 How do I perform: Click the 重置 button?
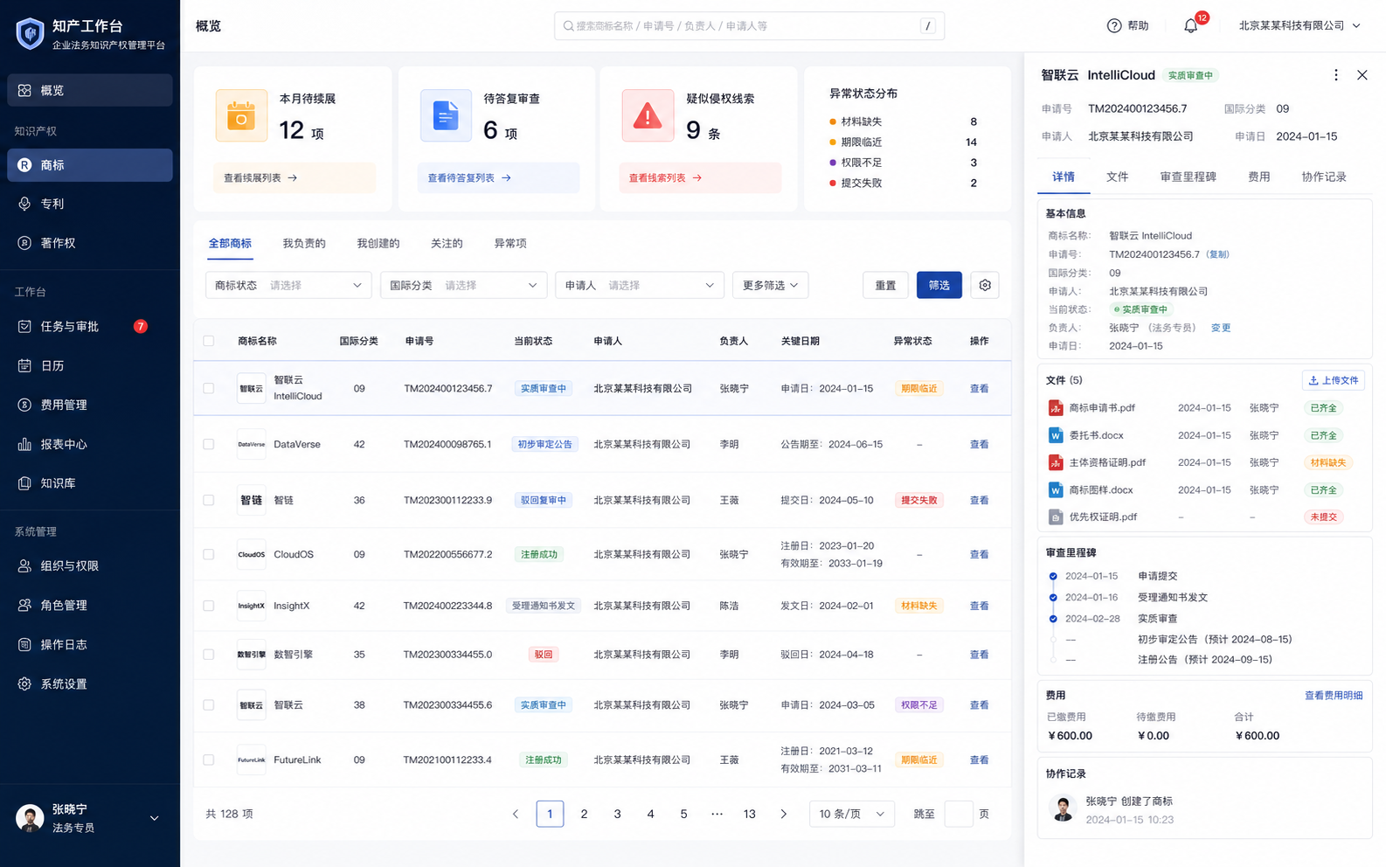(x=885, y=285)
